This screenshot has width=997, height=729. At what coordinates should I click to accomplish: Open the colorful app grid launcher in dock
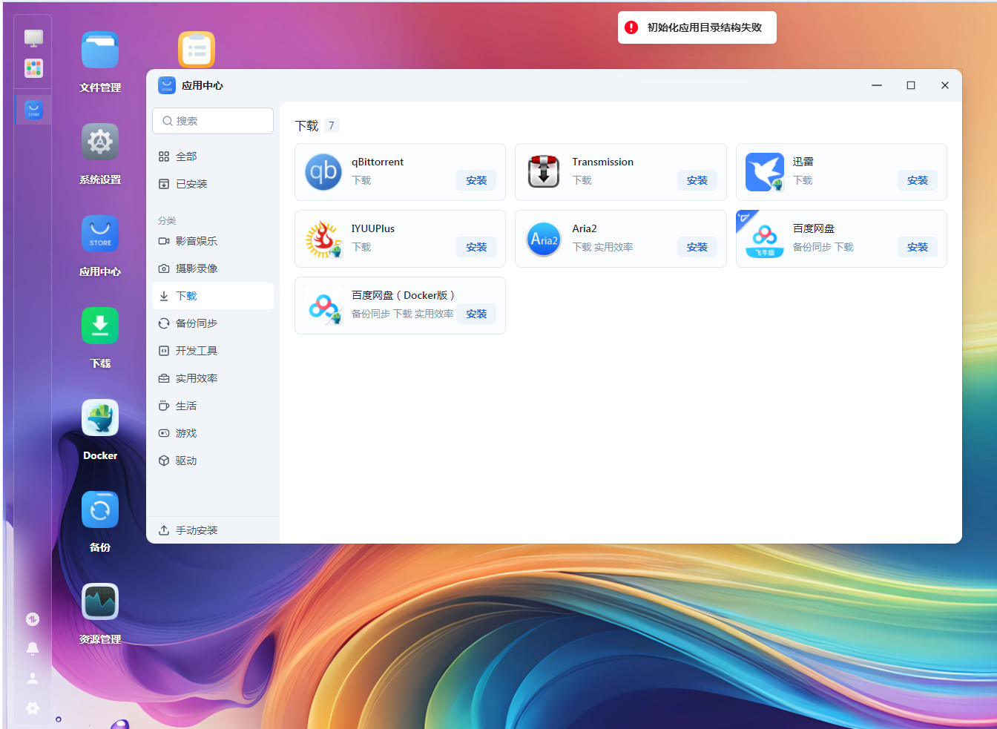[33, 68]
